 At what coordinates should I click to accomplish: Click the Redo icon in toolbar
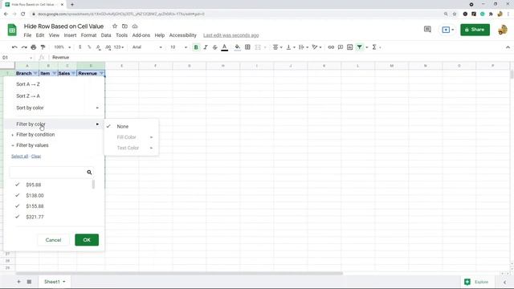[24, 47]
